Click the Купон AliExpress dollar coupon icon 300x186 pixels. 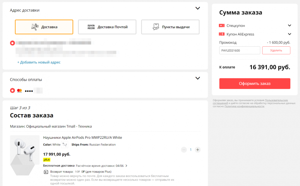click(x=222, y=34)
